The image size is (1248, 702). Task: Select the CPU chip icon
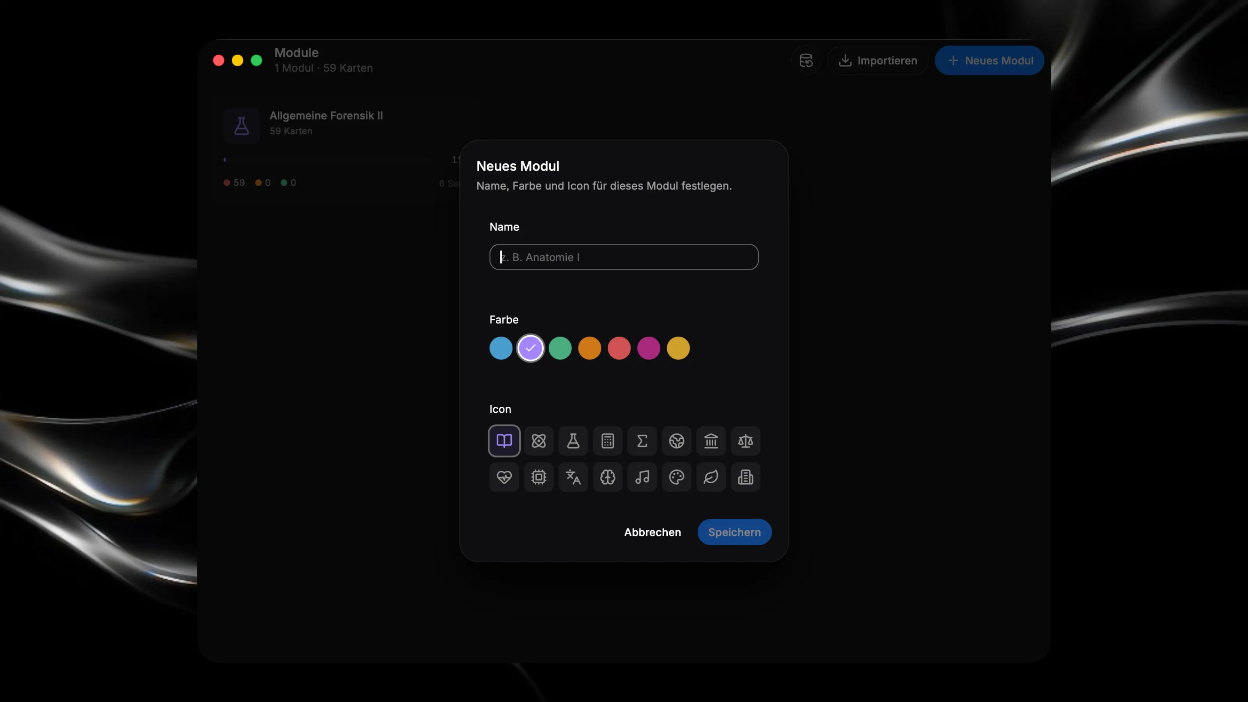click(539, 477)
